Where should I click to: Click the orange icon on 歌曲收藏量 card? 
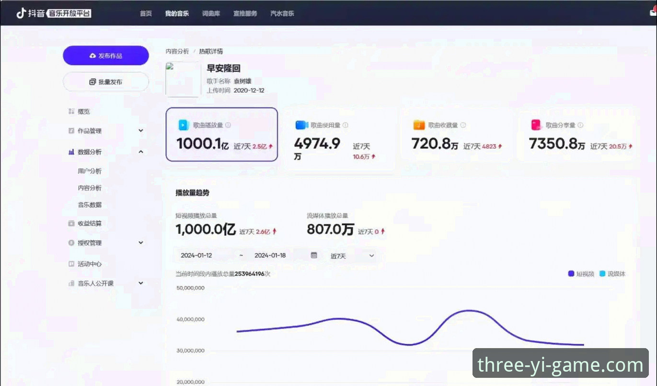pos(419,125)
